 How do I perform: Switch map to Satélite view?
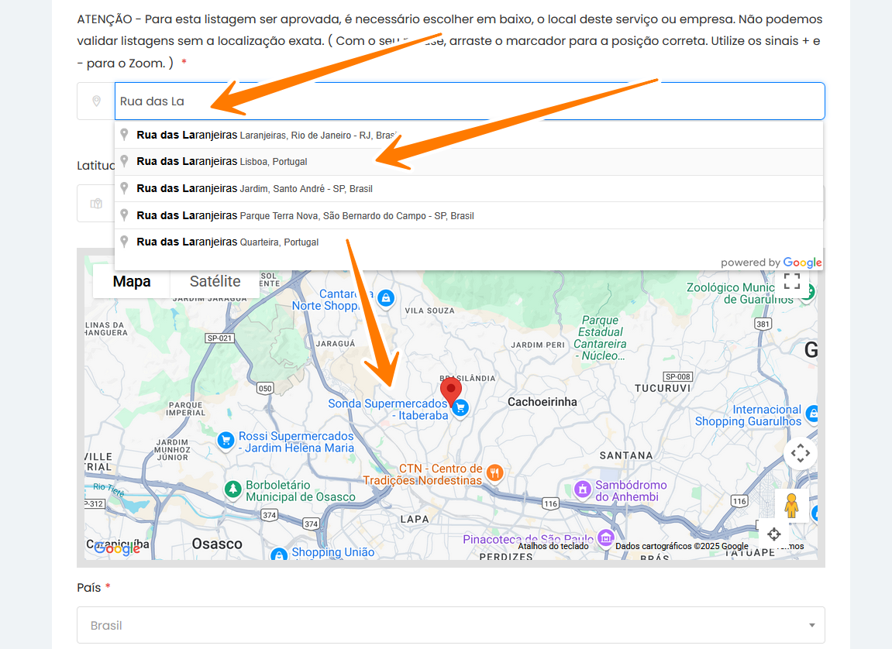pyautogui.click(x=215, y=281)
